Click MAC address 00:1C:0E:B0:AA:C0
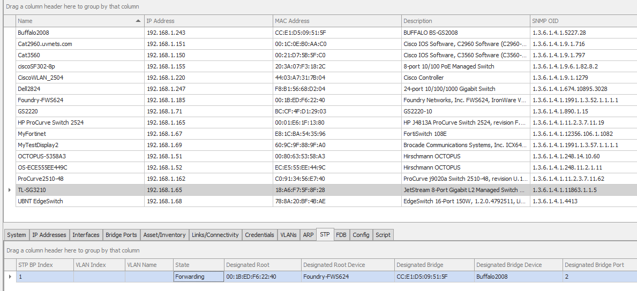 pyautogui.click(x=301, y=44)
